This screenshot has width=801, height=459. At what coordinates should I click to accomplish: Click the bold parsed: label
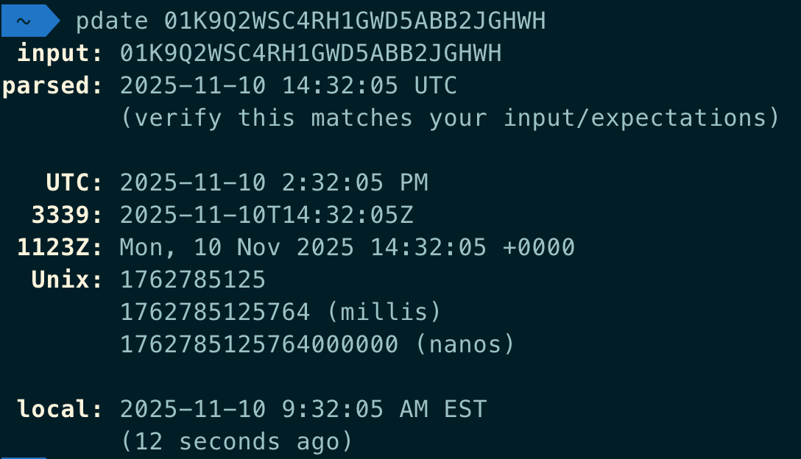(53, 86)
